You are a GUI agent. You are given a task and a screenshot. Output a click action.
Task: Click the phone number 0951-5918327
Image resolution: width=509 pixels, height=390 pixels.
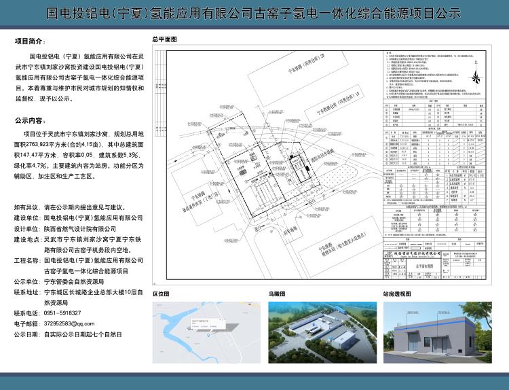point(62,313)
